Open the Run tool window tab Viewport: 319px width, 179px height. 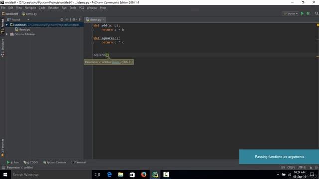(13, 162)
